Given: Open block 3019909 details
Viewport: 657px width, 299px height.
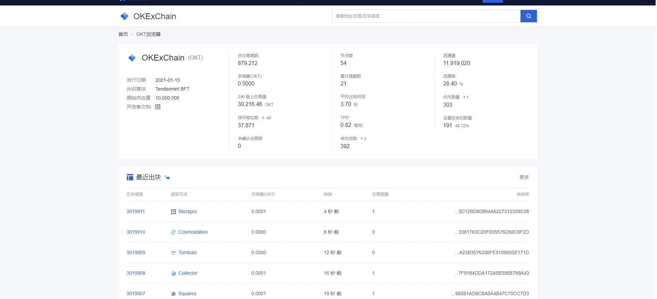Looking at the screenshot, I should click(136, 252).
